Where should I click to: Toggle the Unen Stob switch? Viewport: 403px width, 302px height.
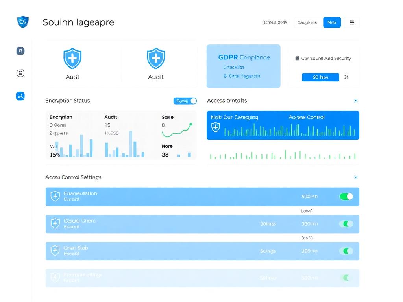[346, 250]
